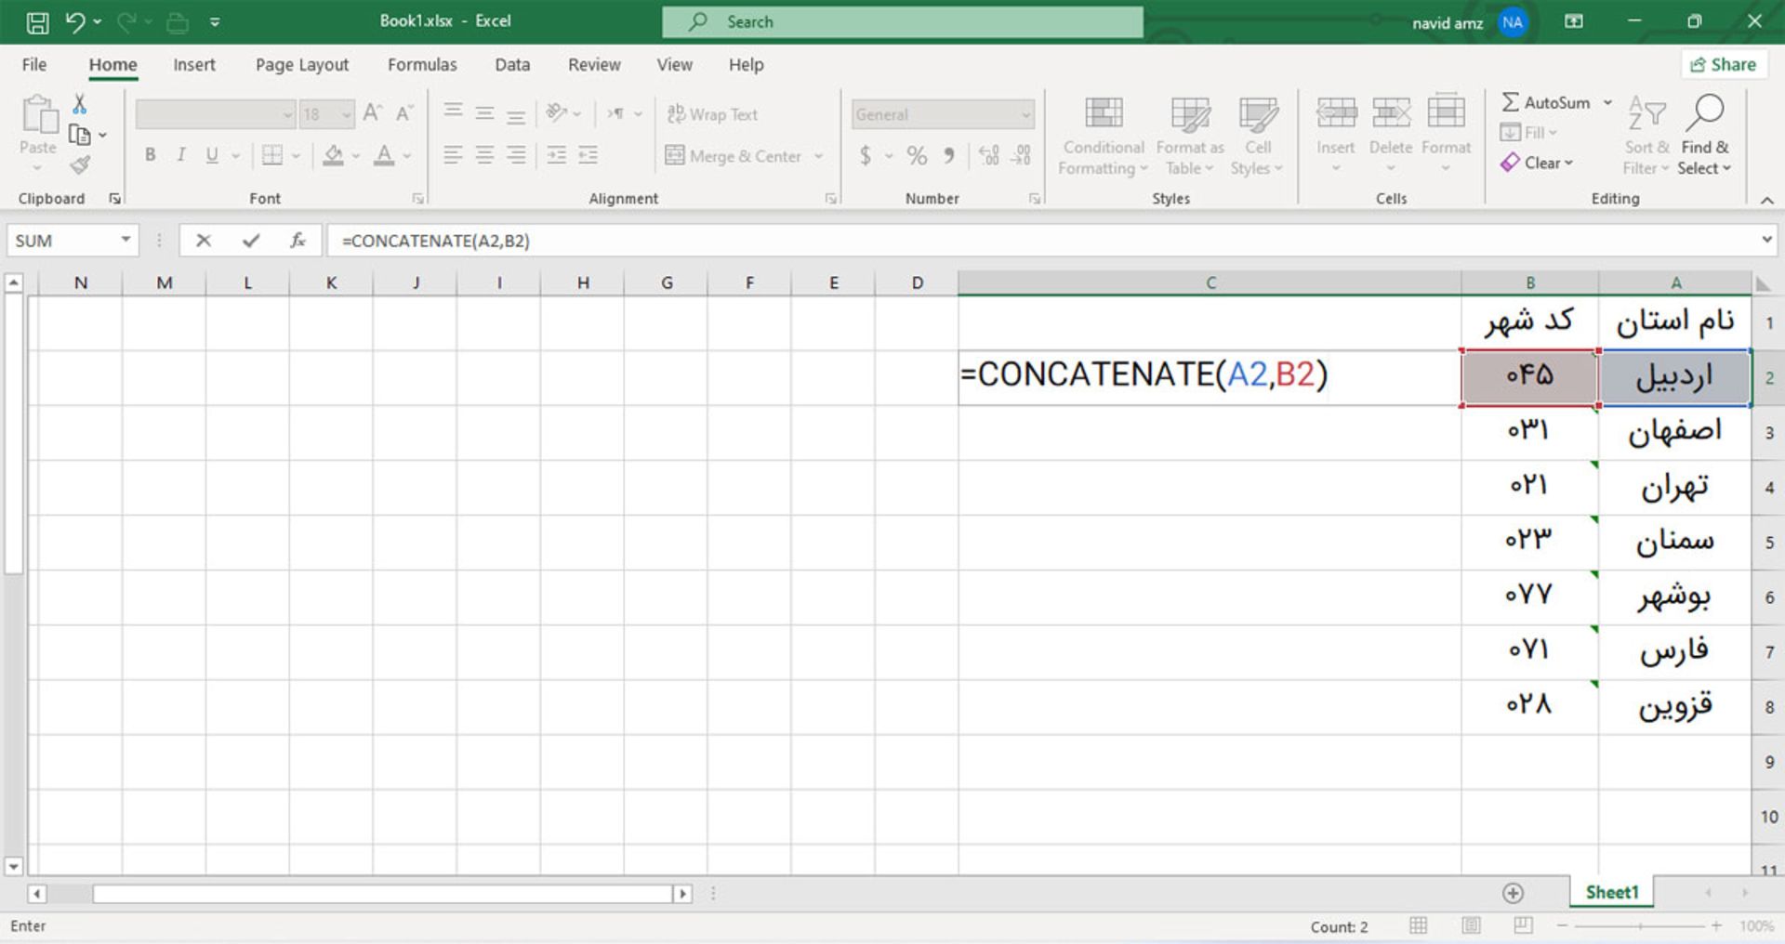
Task: Open Find & Select tool
Action: point(1706,133)
